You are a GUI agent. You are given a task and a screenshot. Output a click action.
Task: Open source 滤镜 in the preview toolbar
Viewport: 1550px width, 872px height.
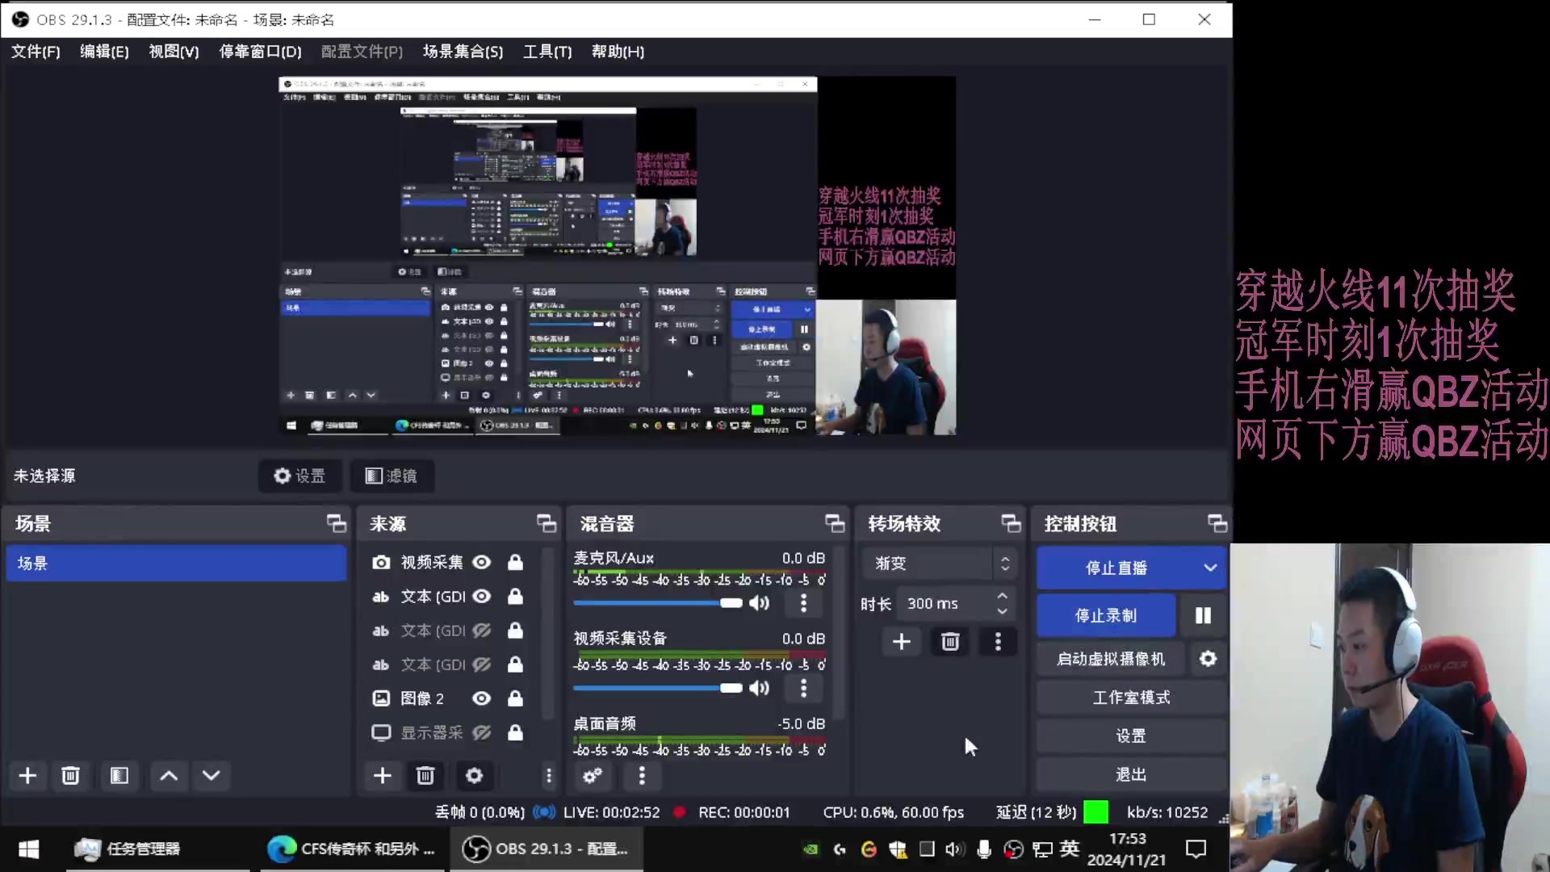[x=392, y=476]
